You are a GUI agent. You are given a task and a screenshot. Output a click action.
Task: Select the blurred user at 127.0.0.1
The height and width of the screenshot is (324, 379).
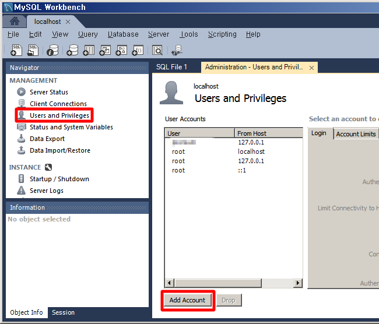pyautogui.click(x=233, y=142)
